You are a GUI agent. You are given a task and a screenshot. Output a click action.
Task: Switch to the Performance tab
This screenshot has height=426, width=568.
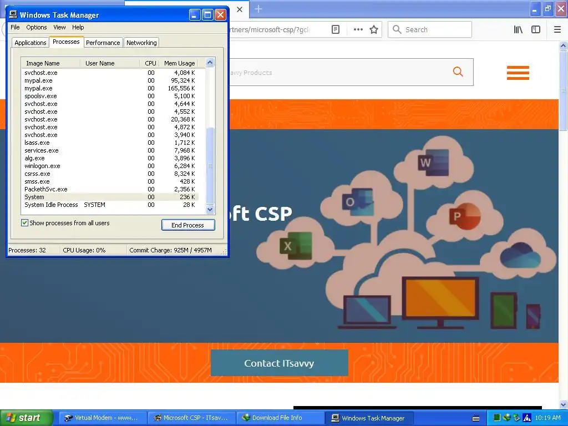coord(103,43)
